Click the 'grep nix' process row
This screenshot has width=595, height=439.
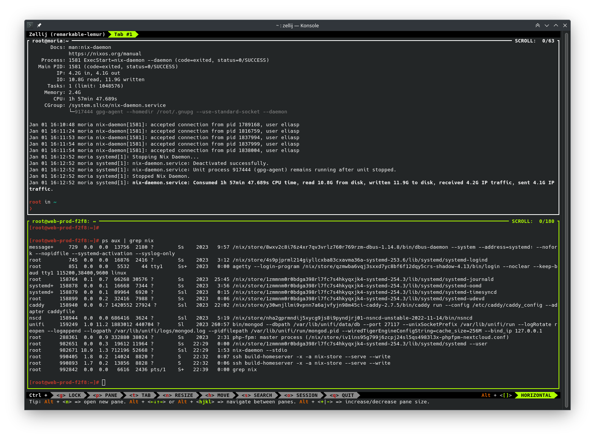click(x=143, y=370)
